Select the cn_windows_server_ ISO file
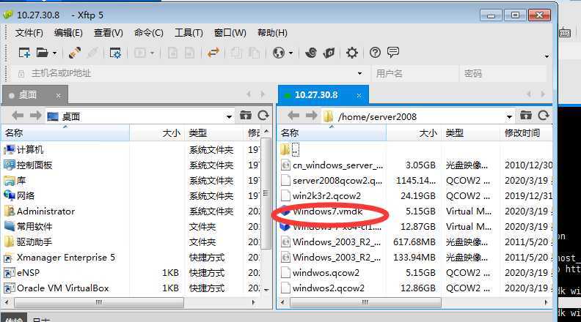 (332, 165)
